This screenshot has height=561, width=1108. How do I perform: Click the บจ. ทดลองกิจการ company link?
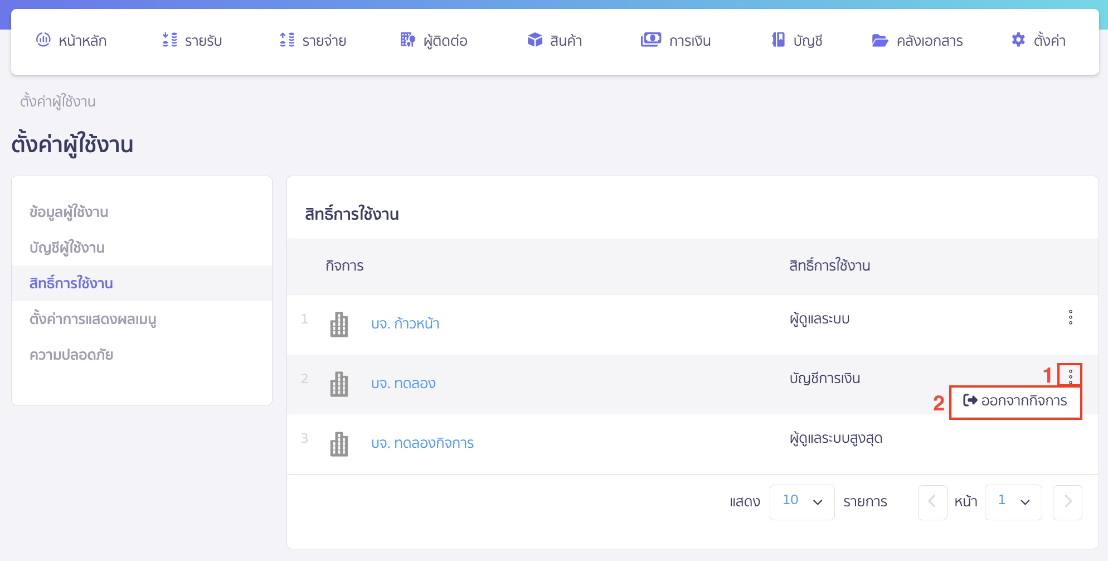pos(422,442)
